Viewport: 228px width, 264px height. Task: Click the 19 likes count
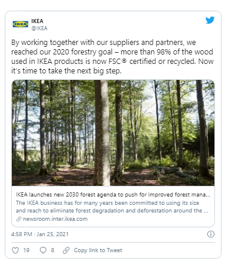pos(26,250)
